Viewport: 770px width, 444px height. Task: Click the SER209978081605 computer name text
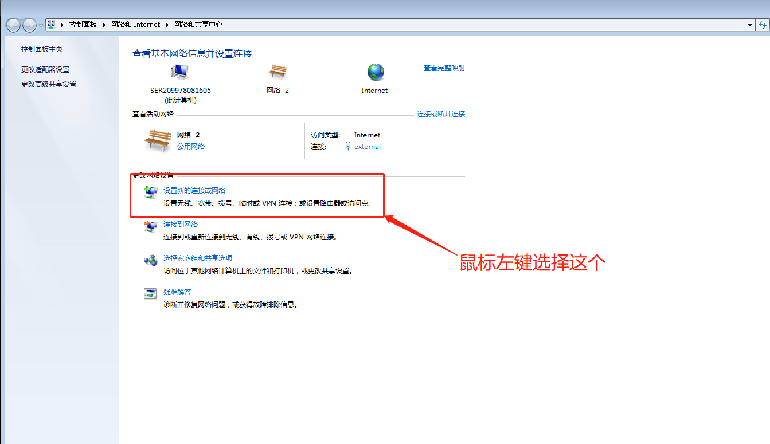point(181,91)
